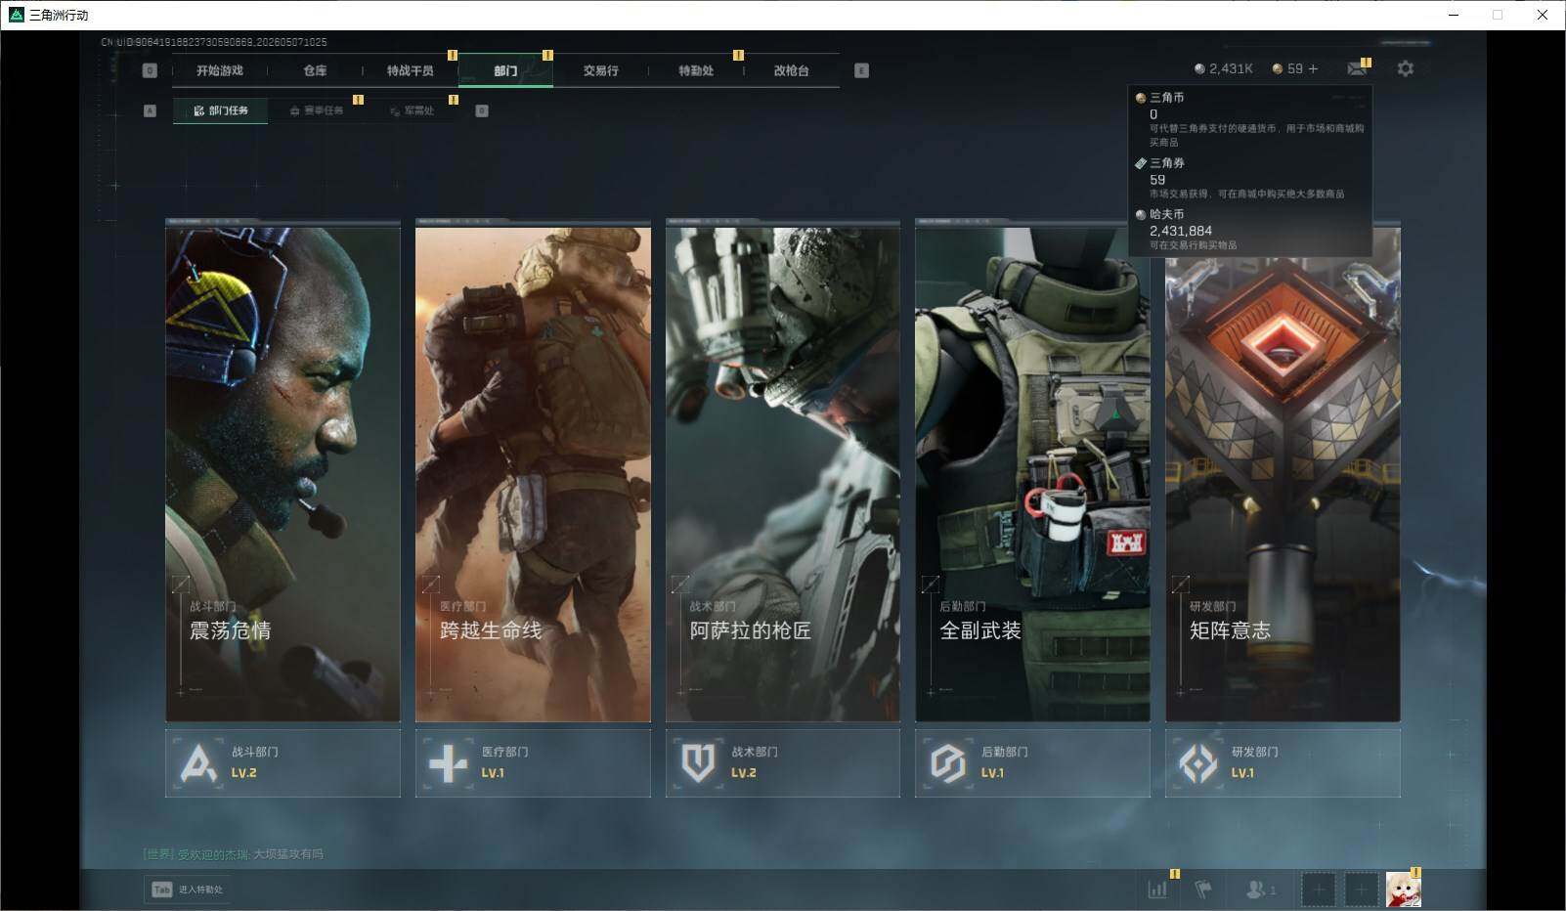The image size is (1566, 911).
Task: Switch to the 特勤处 tab
Action: pos(696,70)
